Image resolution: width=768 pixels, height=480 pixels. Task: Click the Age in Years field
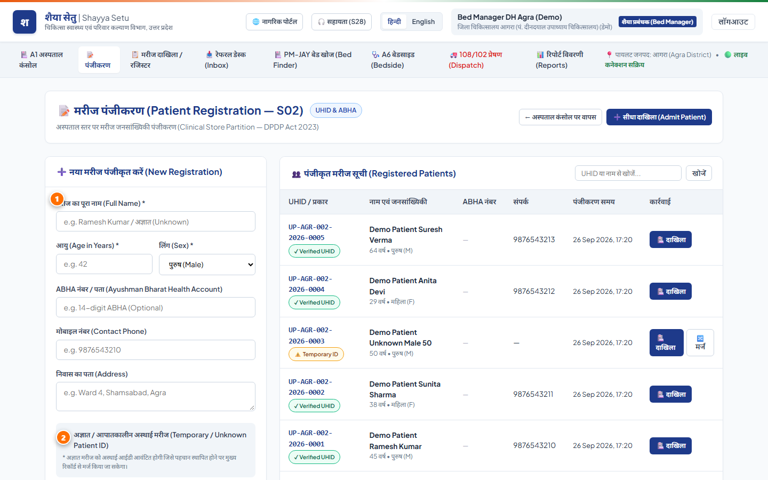(x=104, y=264)
